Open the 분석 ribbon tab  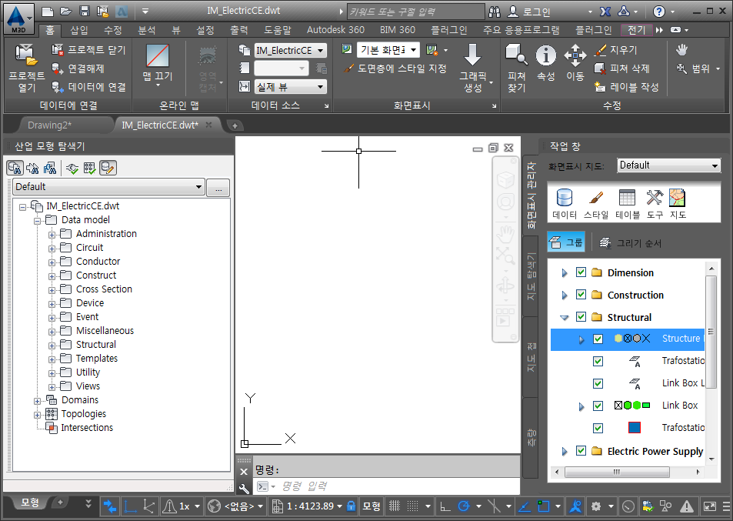coord(146,30)
